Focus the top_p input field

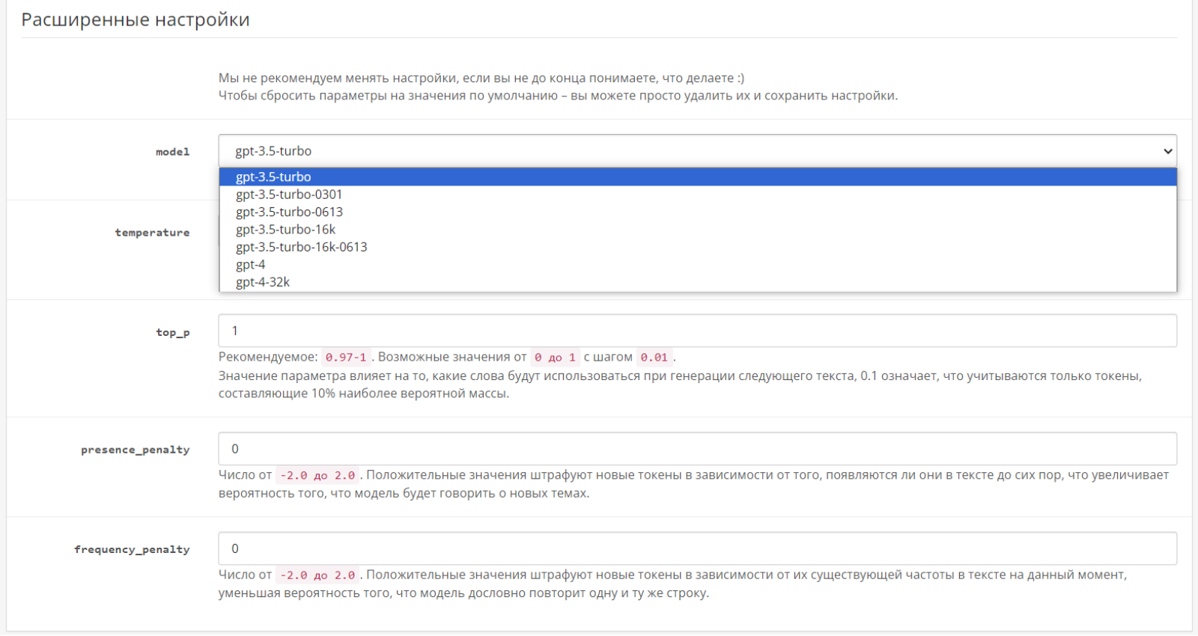point(698,331)
